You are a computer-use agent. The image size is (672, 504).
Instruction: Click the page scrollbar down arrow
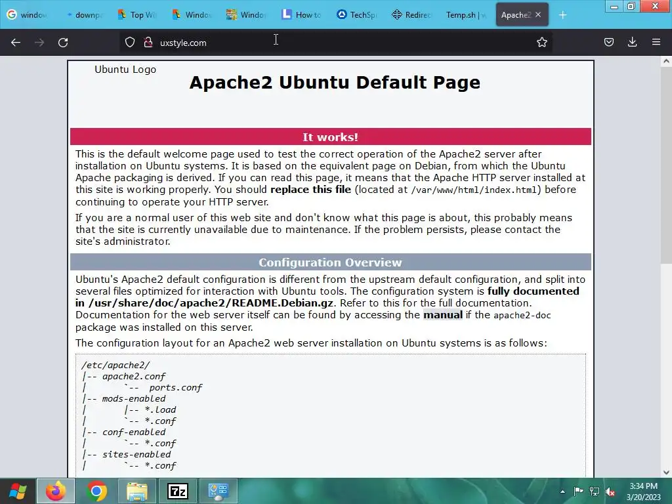coord(666,472)
